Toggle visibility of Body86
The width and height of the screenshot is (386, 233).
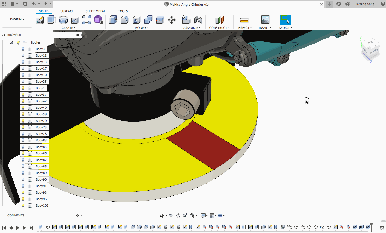(x=23, y=153)
